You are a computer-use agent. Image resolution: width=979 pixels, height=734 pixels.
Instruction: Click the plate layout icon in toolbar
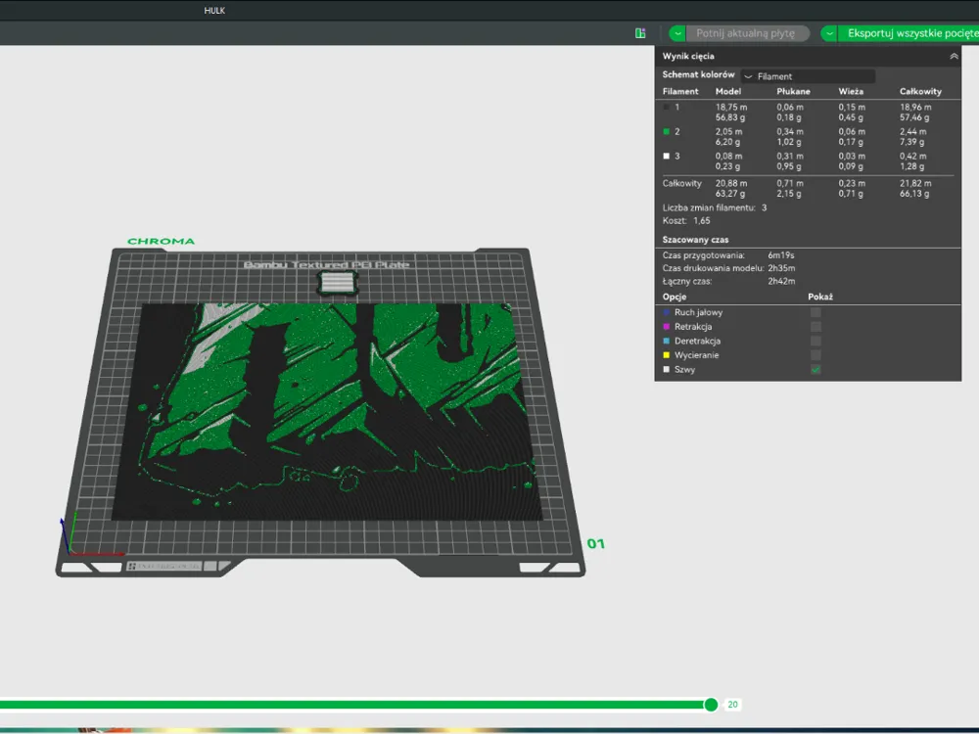click(x=640, y=33)
